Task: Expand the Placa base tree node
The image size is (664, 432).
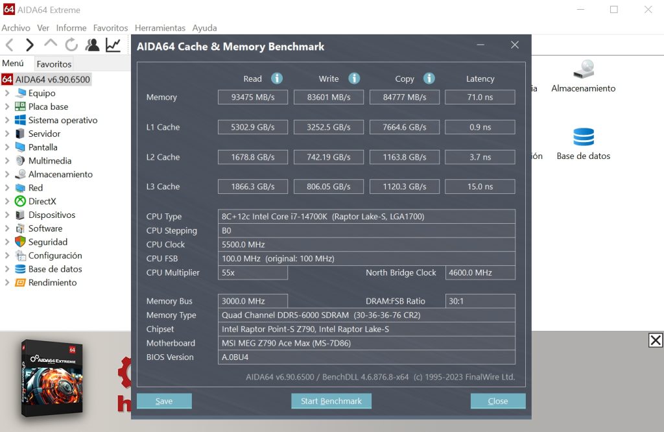Action: pyautogui.click(x=6, y=106)
